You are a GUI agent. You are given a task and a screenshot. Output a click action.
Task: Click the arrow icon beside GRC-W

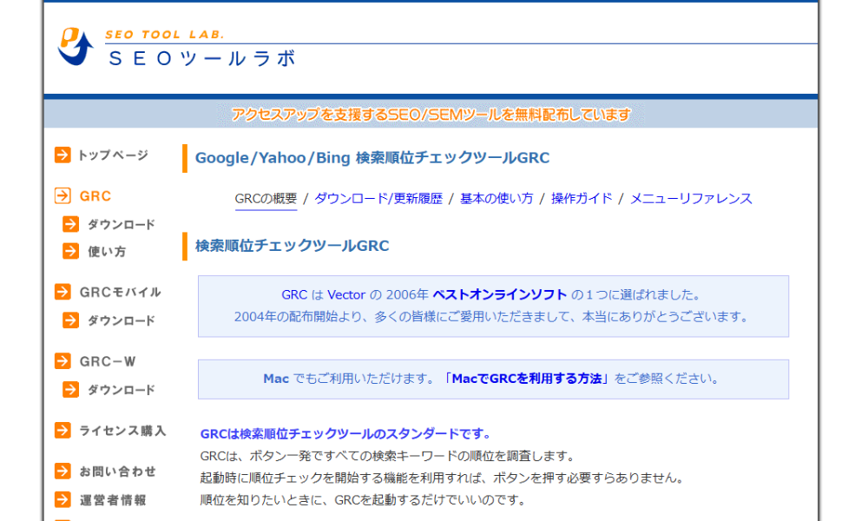[62, 361]
